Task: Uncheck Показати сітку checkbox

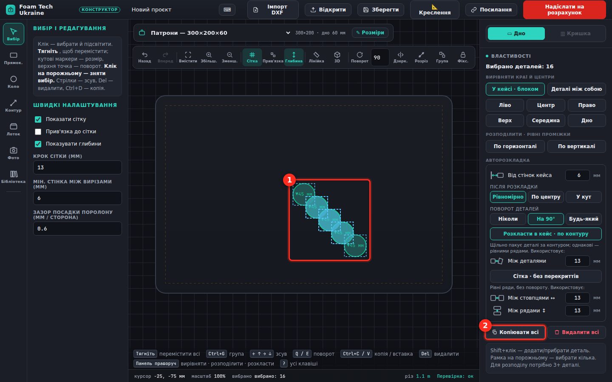Action: click(38, 119)
